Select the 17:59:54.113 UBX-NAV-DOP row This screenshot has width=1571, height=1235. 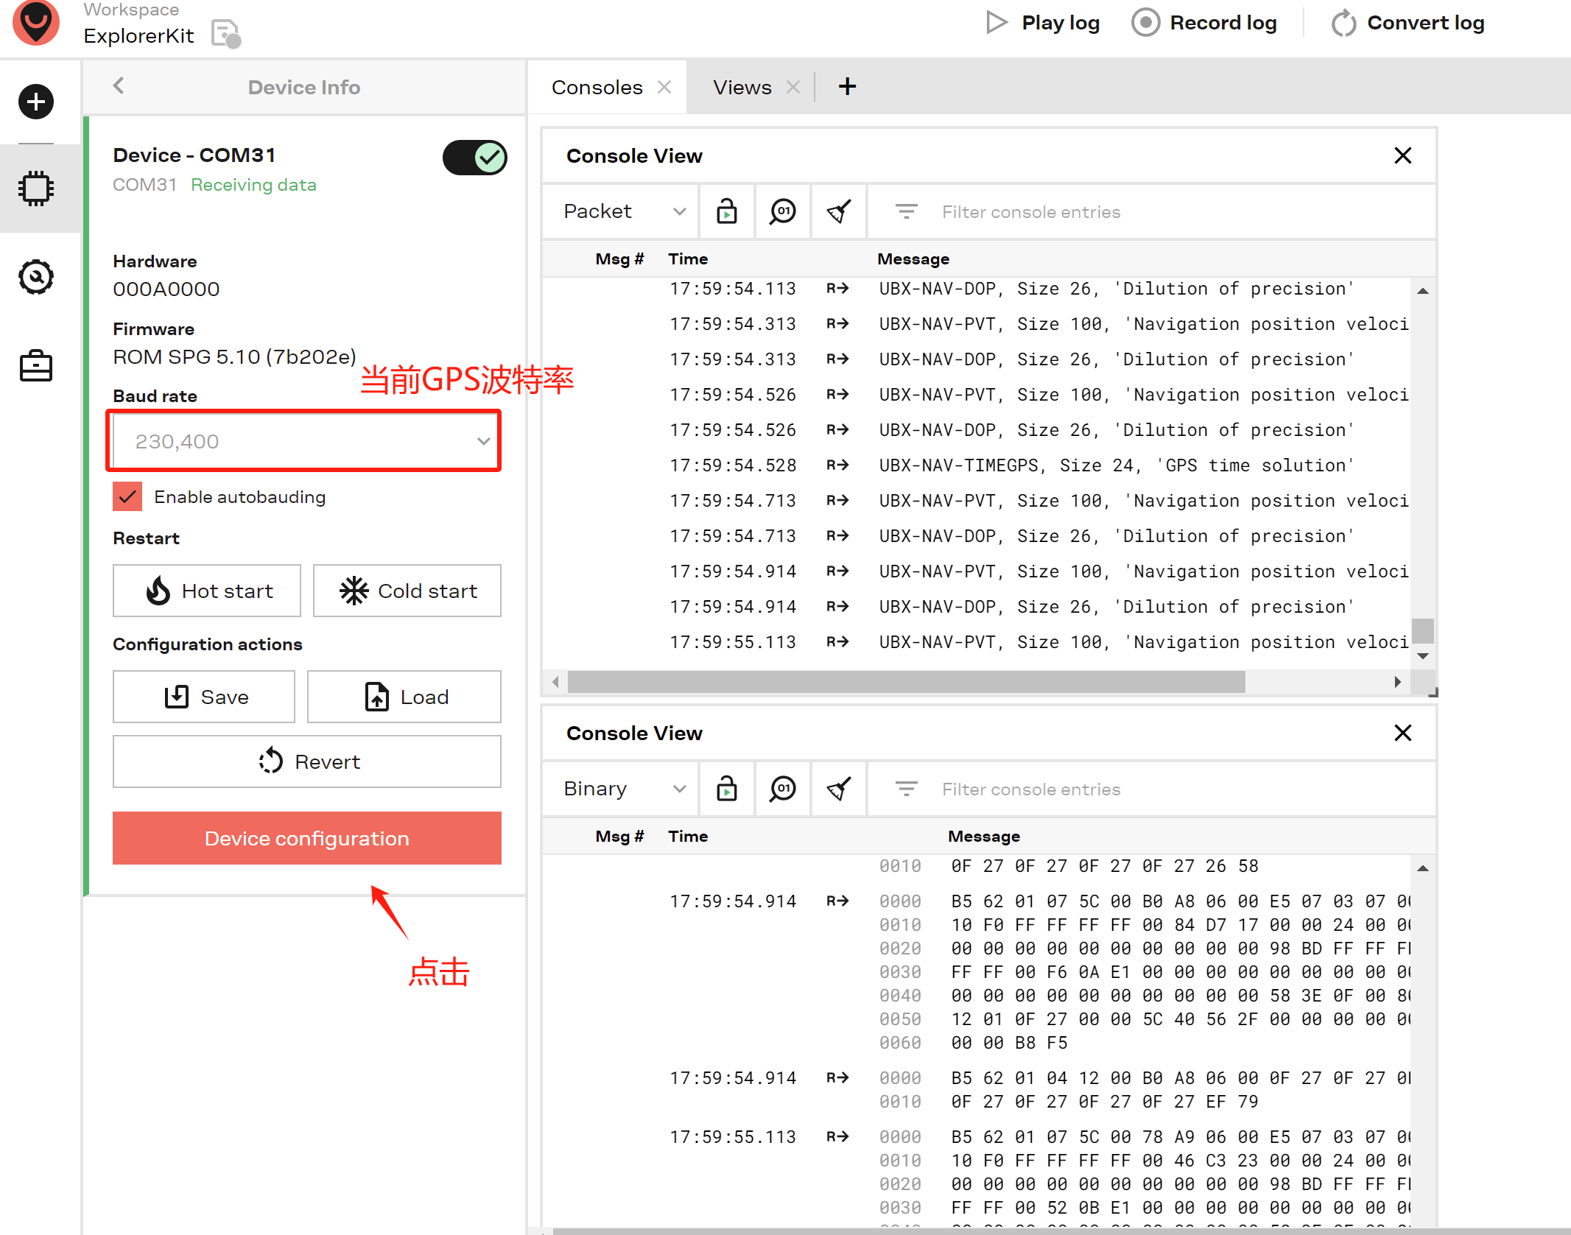point(976,289)
